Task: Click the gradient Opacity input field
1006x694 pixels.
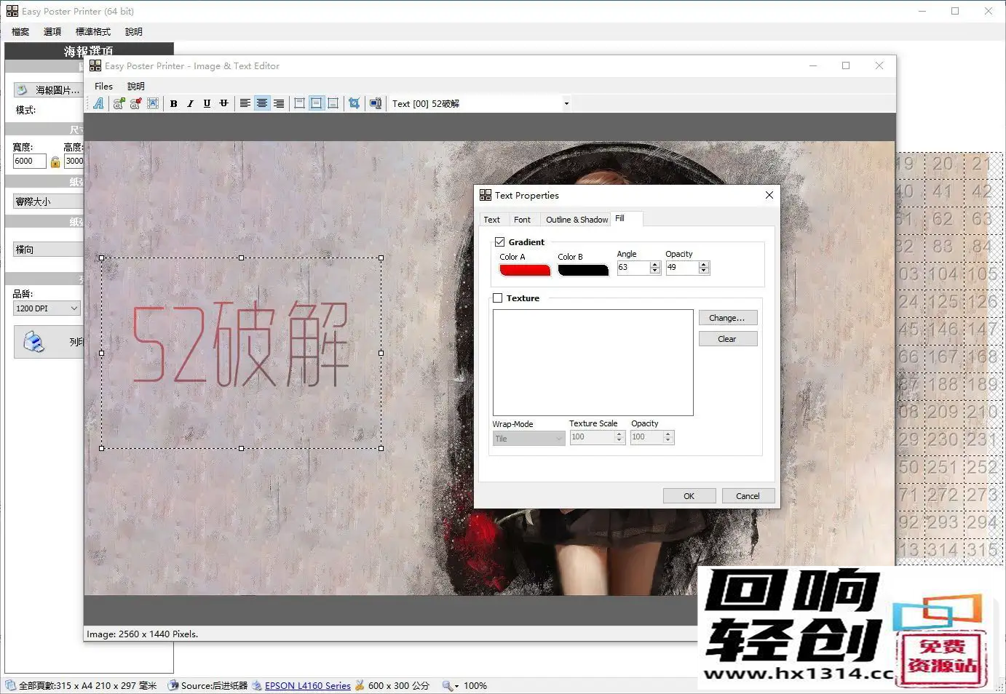Action: 682,268
